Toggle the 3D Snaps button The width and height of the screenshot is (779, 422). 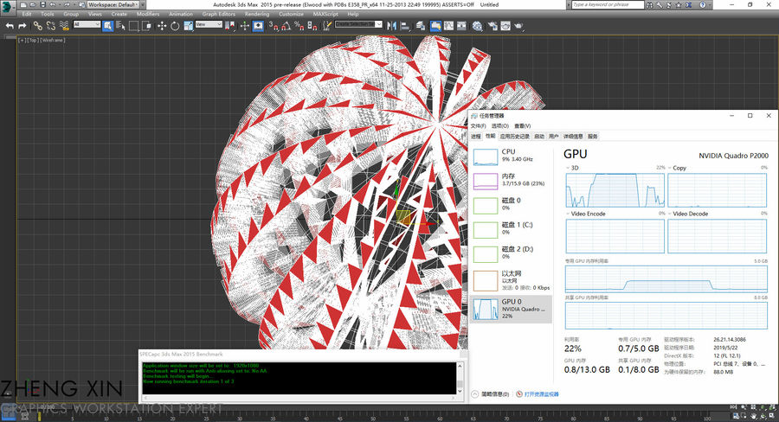274,26
